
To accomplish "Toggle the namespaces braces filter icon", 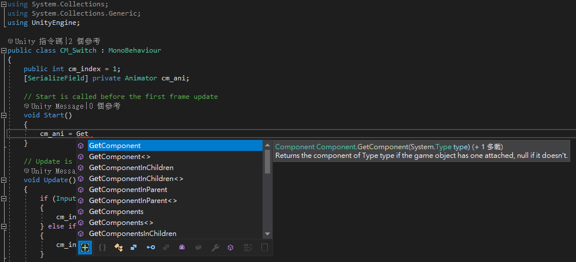I will click(102, 248).
